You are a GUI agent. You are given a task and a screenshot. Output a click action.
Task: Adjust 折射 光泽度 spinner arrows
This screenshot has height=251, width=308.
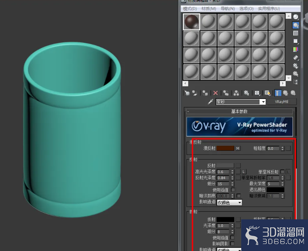pos(232,226)
